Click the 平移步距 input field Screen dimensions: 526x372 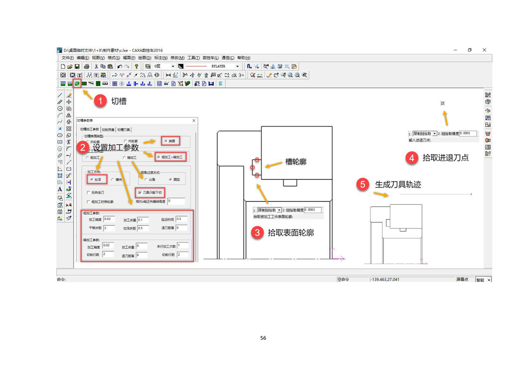coord(109,228)
